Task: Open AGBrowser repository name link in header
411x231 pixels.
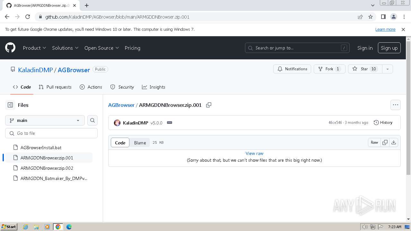Action: point(74,70)
